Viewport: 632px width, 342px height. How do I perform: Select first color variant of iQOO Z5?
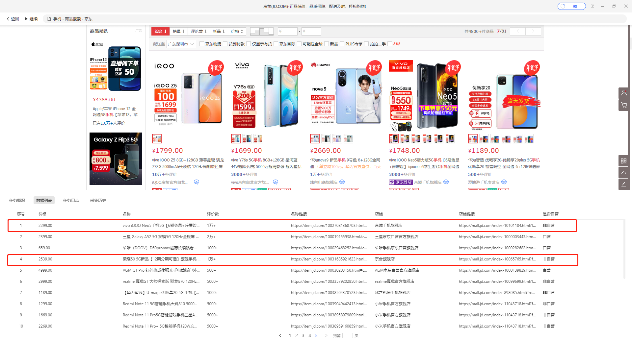[x=157, y=139]
